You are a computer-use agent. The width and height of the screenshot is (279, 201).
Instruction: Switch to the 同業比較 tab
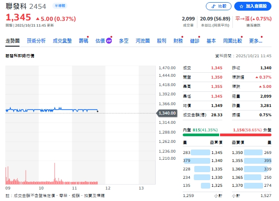click(x=232, y=41)
